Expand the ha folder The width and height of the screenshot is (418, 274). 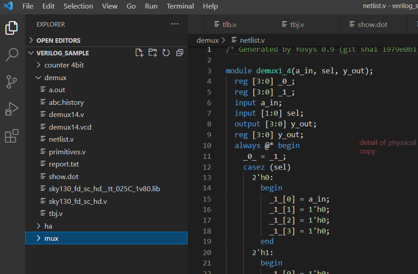point(39,226)
